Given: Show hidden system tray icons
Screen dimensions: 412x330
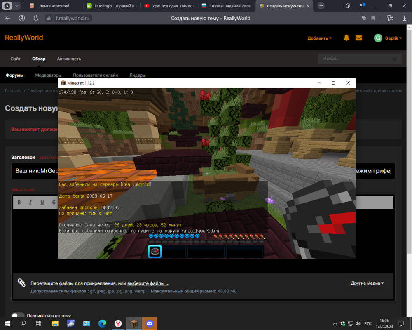Looking at the screenshot, I should [335, 323].
